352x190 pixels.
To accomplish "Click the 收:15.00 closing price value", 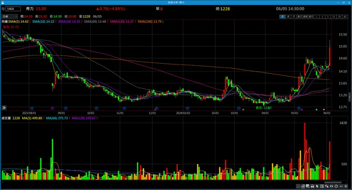I will click(x=70, y=17).
